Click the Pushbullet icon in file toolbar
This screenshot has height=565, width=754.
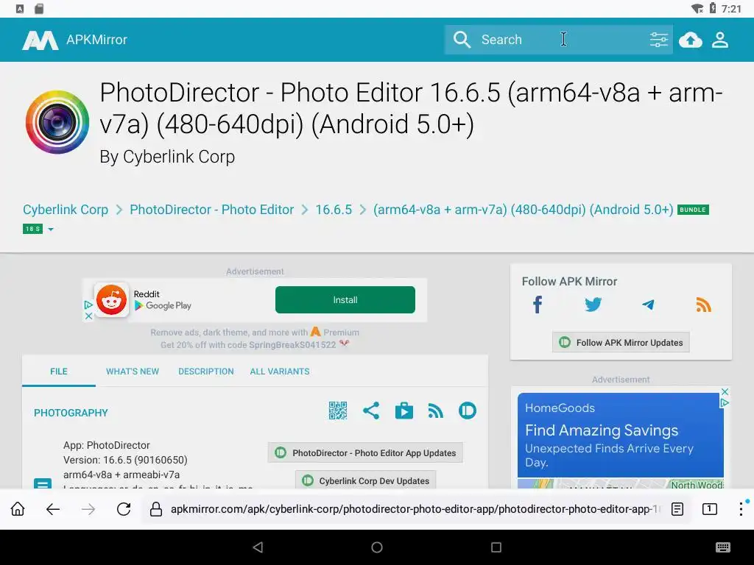pyautogui.click(x=468, y=411)
